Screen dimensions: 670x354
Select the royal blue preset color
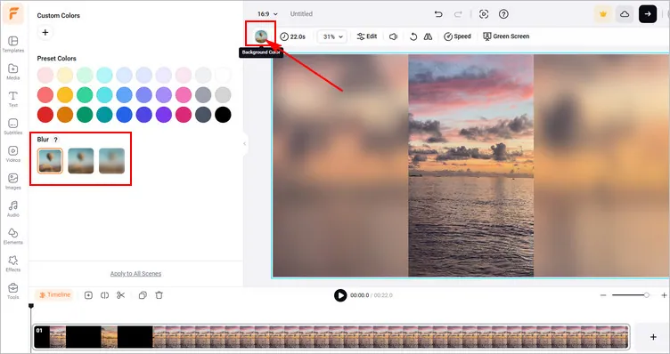pyautogui.click(x=125, y=115)
